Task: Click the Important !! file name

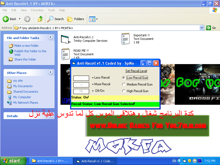Action: point(141,35)
